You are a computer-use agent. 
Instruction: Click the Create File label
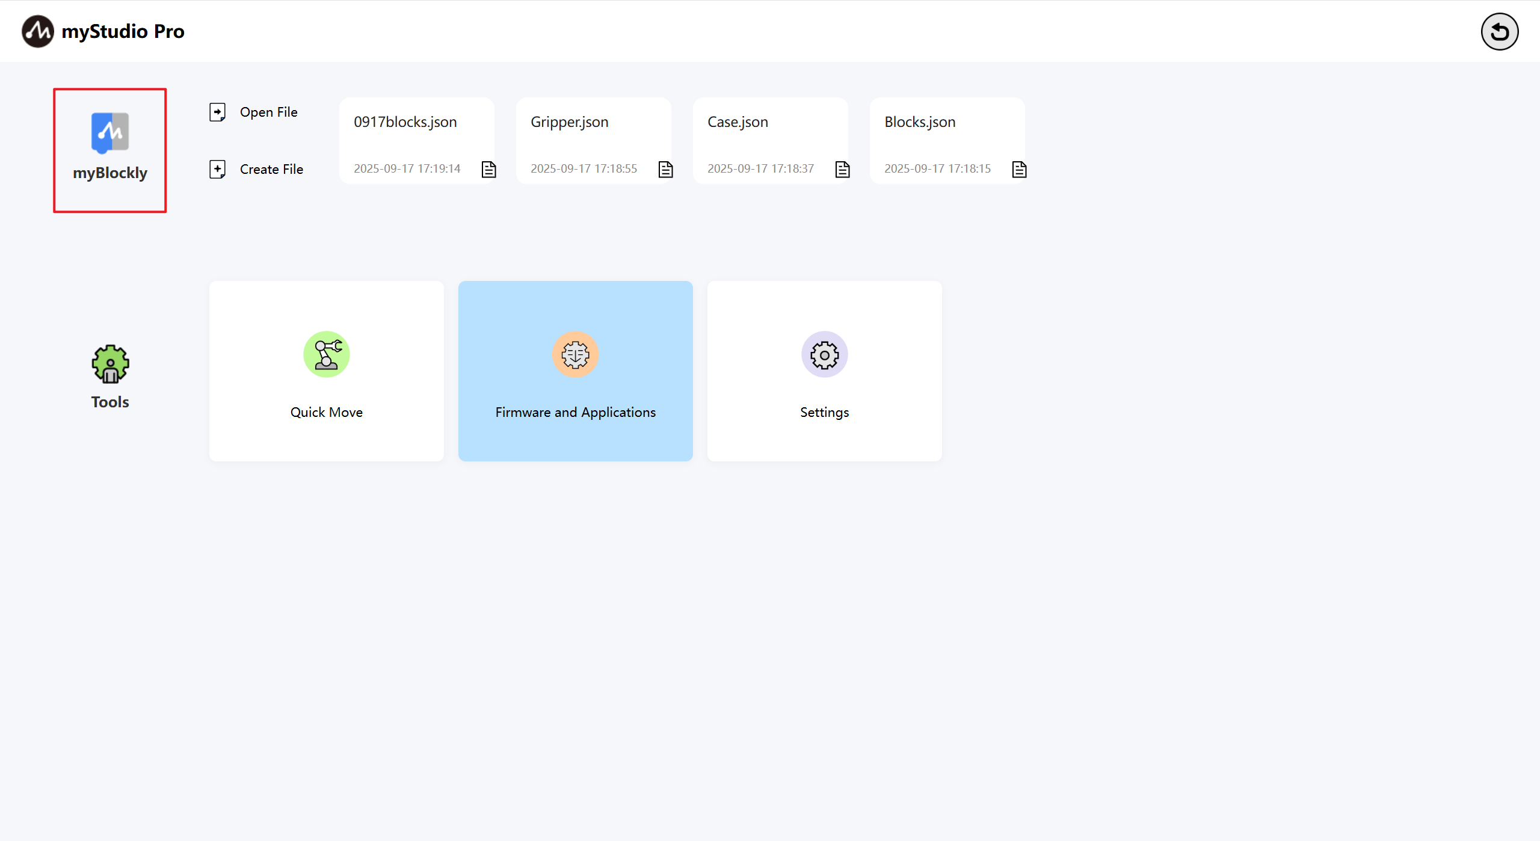tap(271, 169)
